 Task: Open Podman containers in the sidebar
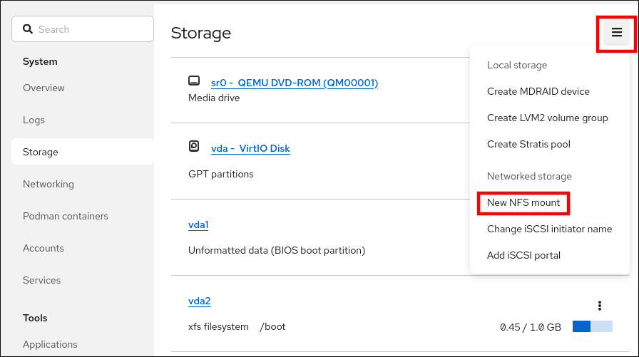(66, 216)
